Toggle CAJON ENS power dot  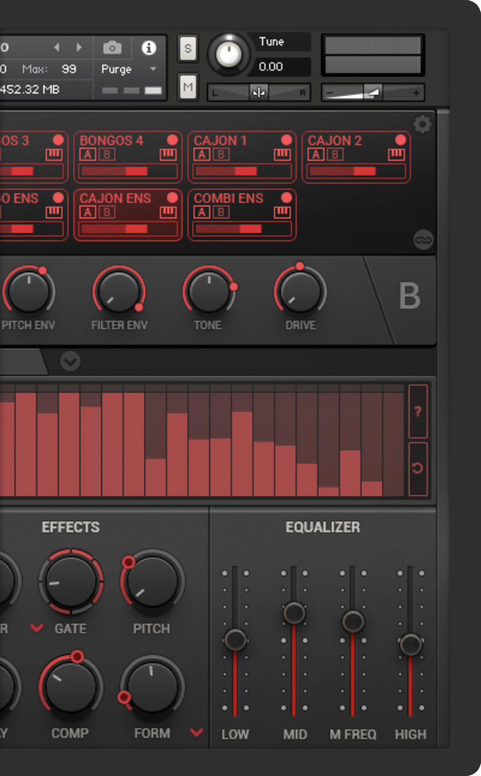point(172,198)
